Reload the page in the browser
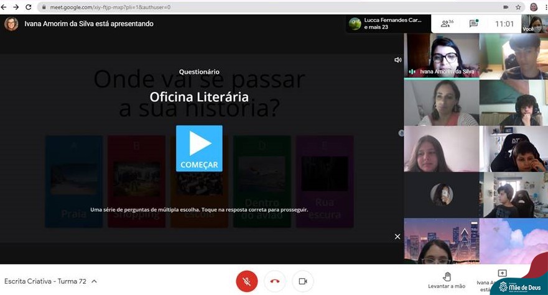The width and height of the screenshot is (548, 295). coord(29,7)
